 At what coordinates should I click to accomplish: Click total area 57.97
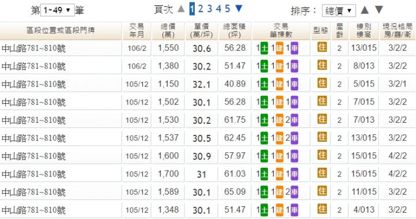[x=235, y=156]
